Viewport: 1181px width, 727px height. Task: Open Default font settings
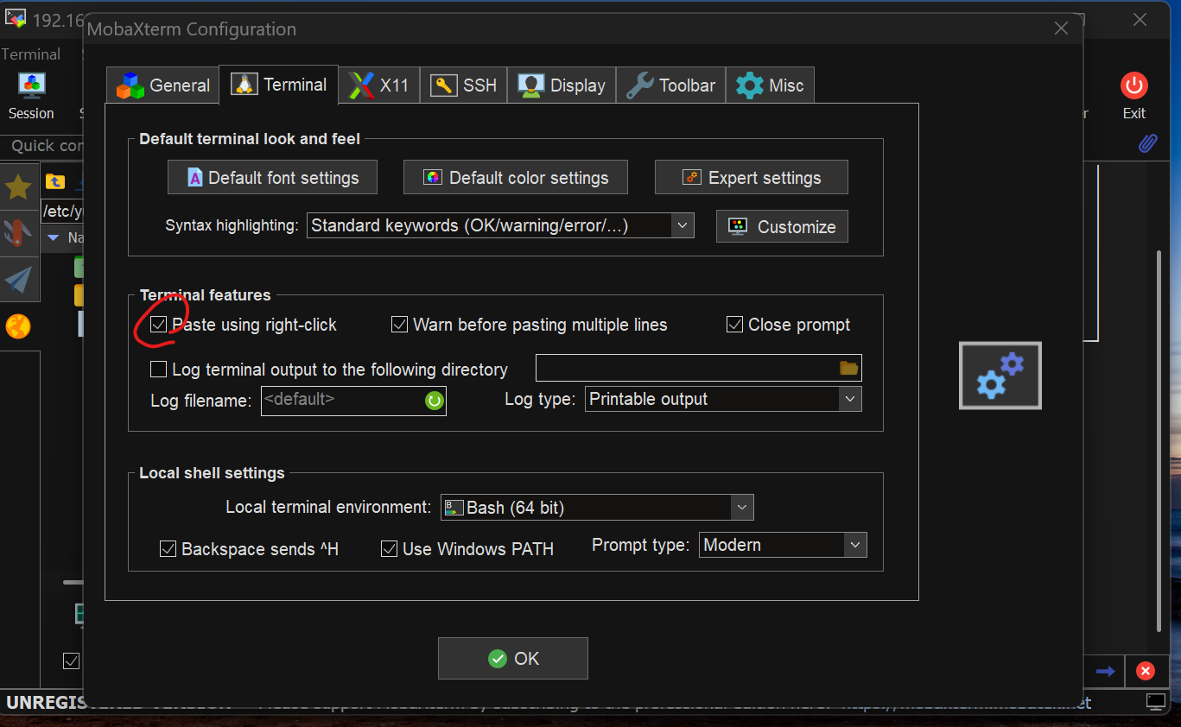273,177
